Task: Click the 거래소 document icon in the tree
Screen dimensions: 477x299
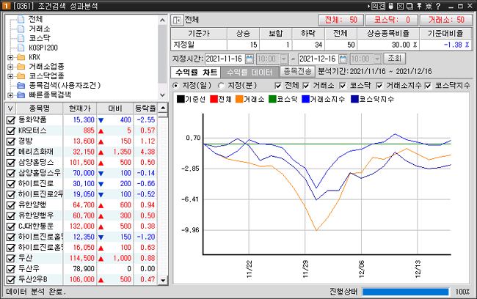Action: coord(21,29)
